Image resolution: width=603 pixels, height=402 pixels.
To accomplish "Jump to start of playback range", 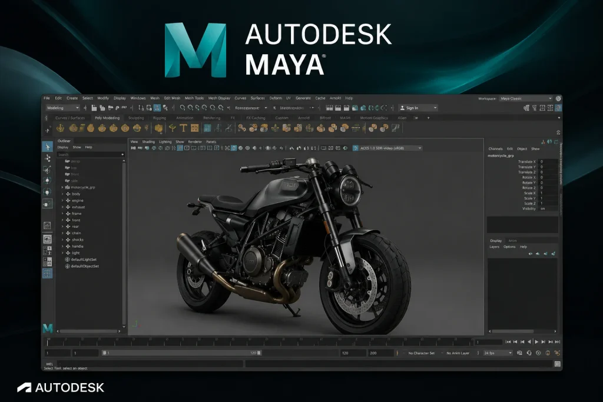I will (x=508, y=341).
